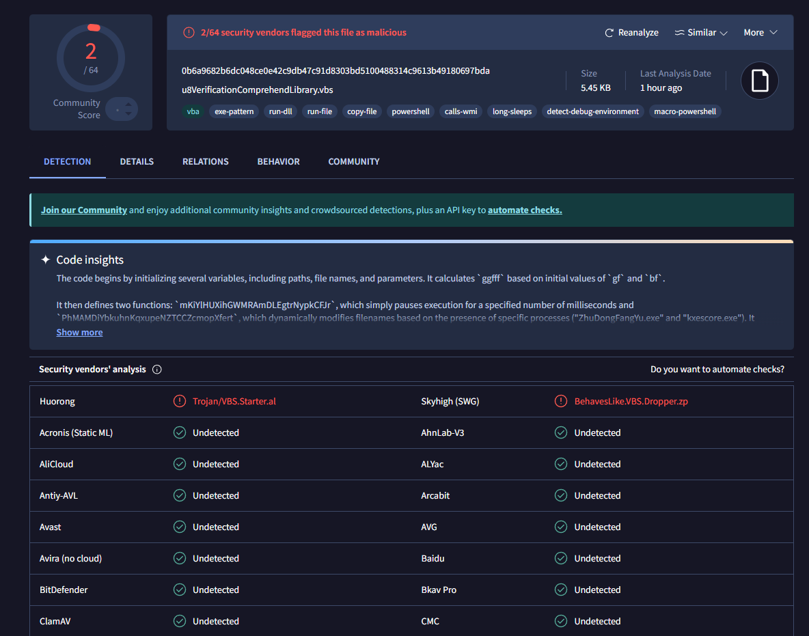Click the check icon for BitDefender
The width and height of the screenshot is (809, 636).
point(180,590)
